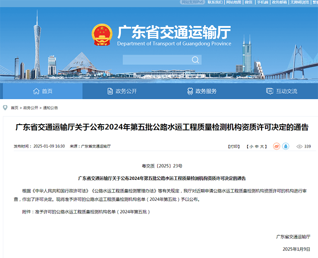Click the publish time 2025-01-09 16:30
The height and width of the screenshot is (258, 318).
coord(49,146)
